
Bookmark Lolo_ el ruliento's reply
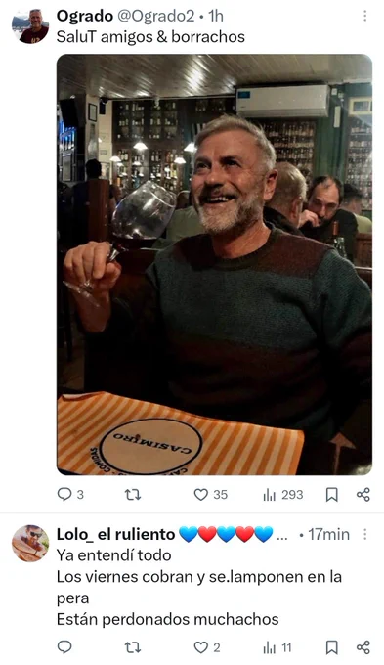tap(332, 647)
